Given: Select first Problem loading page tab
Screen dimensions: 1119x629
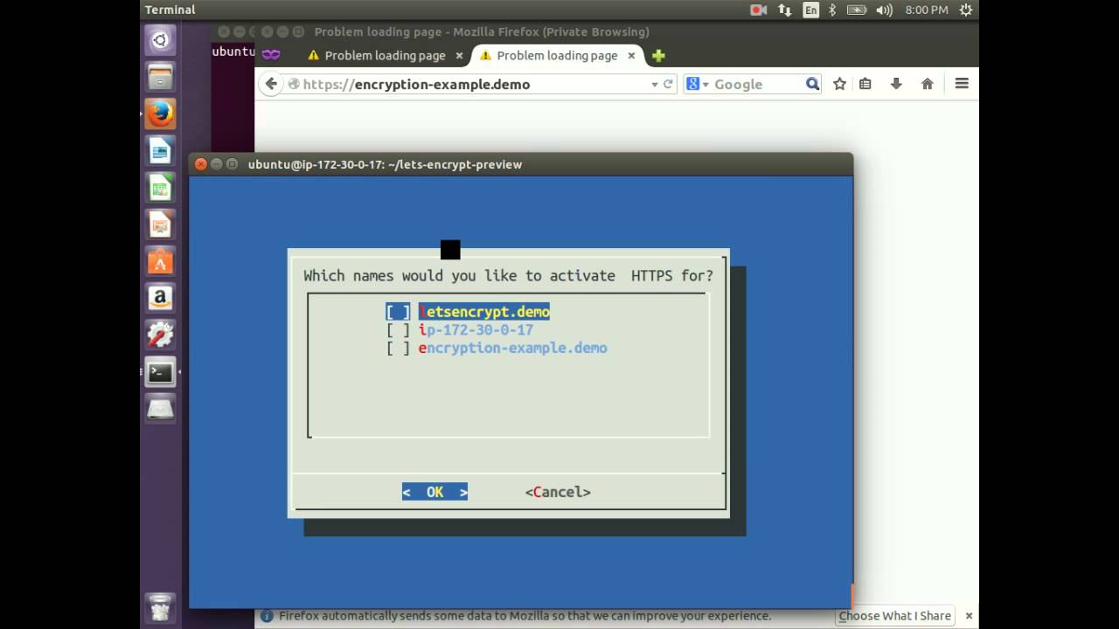Looking at the screenshot, I should tap(385, 55).
